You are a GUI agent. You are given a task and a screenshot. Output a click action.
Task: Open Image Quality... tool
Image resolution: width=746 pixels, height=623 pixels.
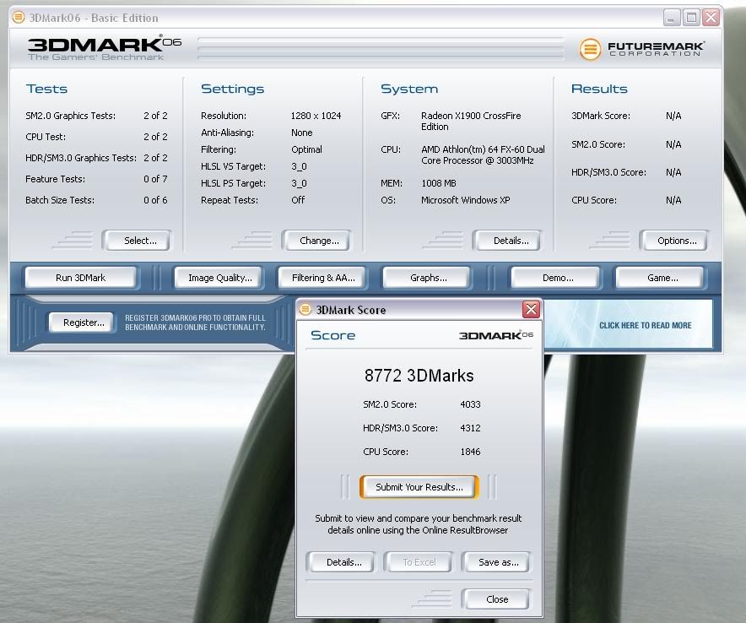point(219,278)
